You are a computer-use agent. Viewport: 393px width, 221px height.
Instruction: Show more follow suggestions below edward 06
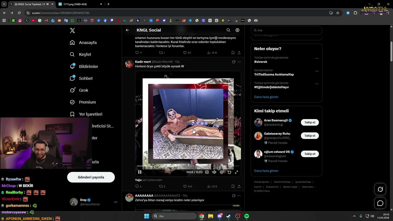click(x=266, y=171)
